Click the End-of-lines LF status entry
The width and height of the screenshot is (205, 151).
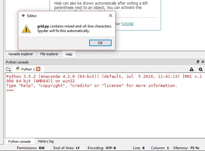coord(67,148)
